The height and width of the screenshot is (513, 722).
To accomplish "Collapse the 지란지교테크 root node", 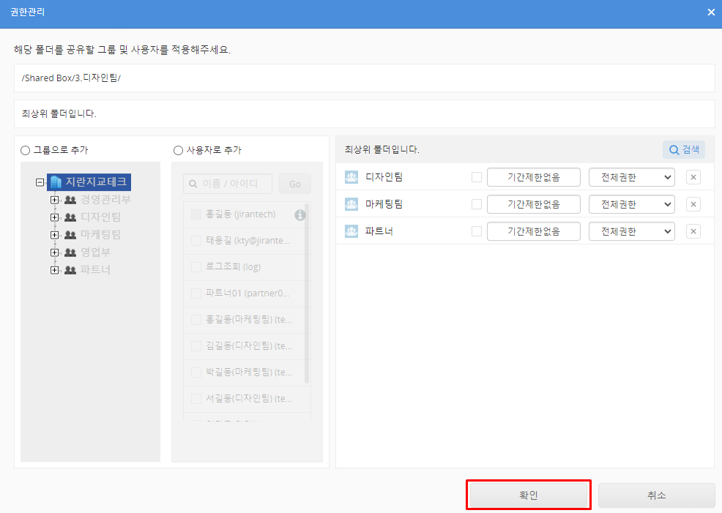I will click(x=40, y=182).
